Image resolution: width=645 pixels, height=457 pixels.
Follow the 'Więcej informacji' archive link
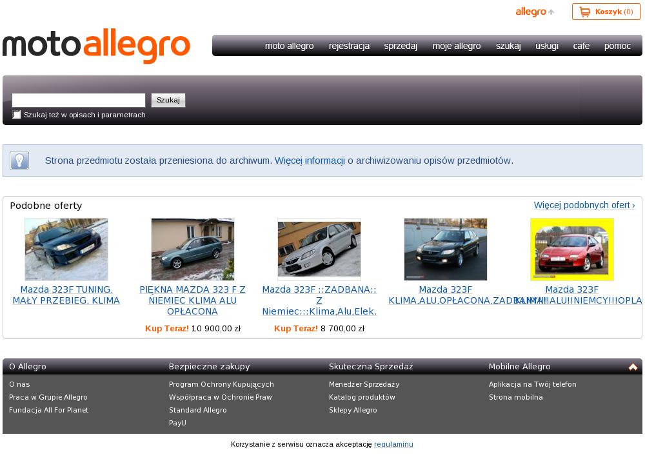(x=310, y=160)
